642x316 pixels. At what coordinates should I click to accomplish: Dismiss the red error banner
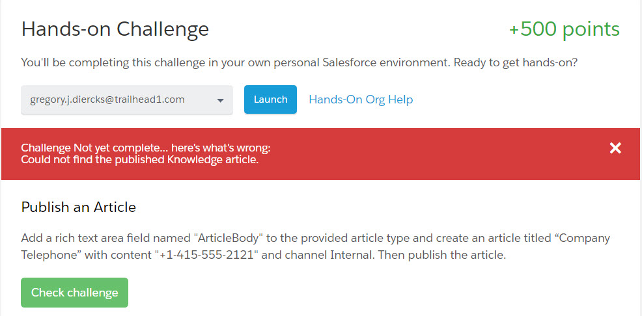(615, 148)
